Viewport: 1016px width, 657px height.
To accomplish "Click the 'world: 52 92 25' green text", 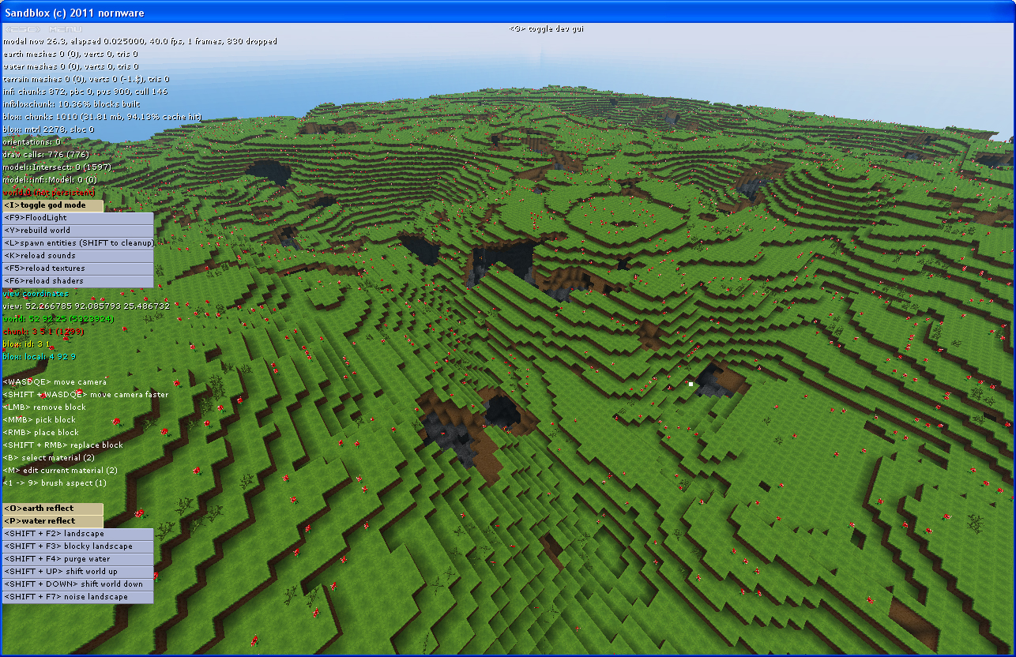I will pos(58,319).
